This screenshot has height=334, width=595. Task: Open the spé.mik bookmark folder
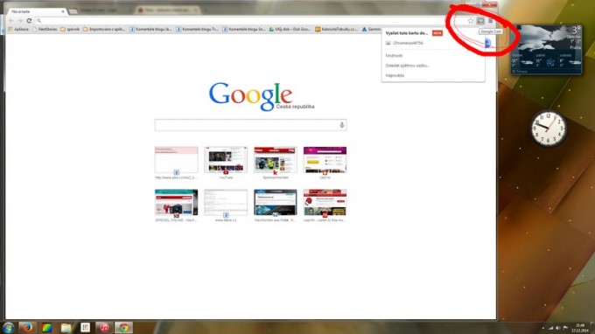tap(70, 29)
